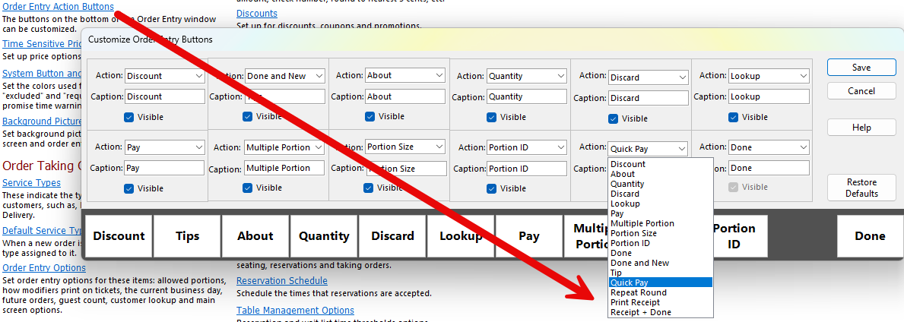Open the Reservation Schedule link

[282, 280]
